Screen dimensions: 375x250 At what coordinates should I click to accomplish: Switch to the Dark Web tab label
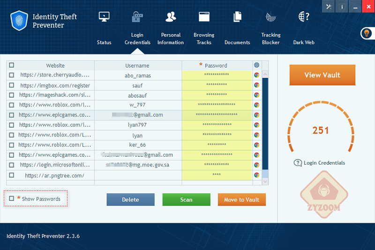coord(304,42)
